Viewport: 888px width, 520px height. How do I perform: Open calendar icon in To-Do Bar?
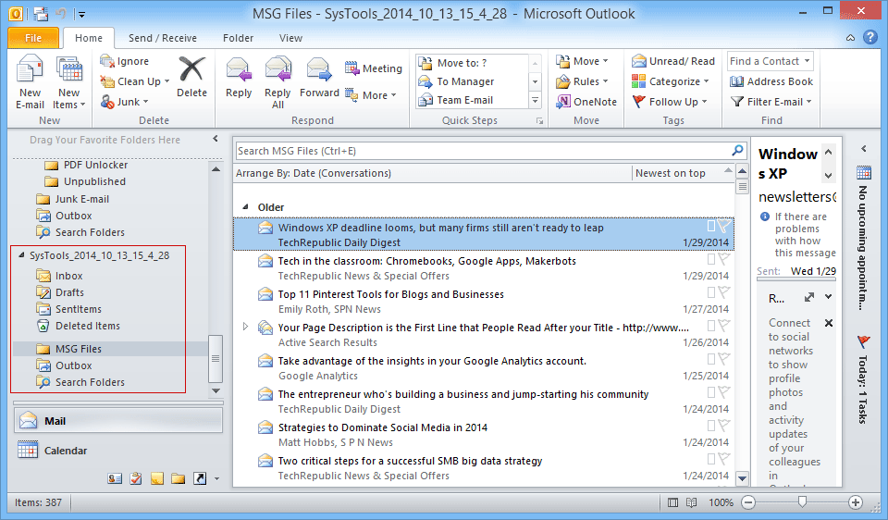tap(864, 172)
